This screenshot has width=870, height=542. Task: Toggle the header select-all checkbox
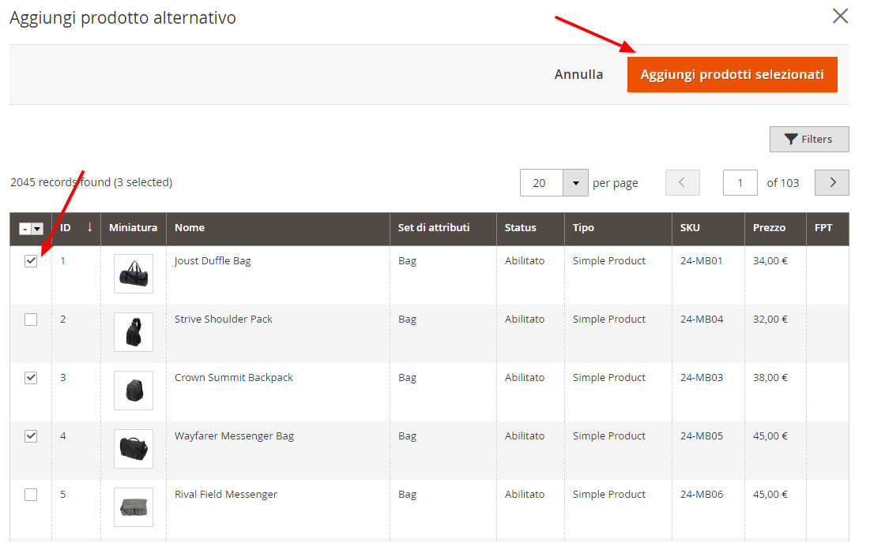tap(25, 228)
